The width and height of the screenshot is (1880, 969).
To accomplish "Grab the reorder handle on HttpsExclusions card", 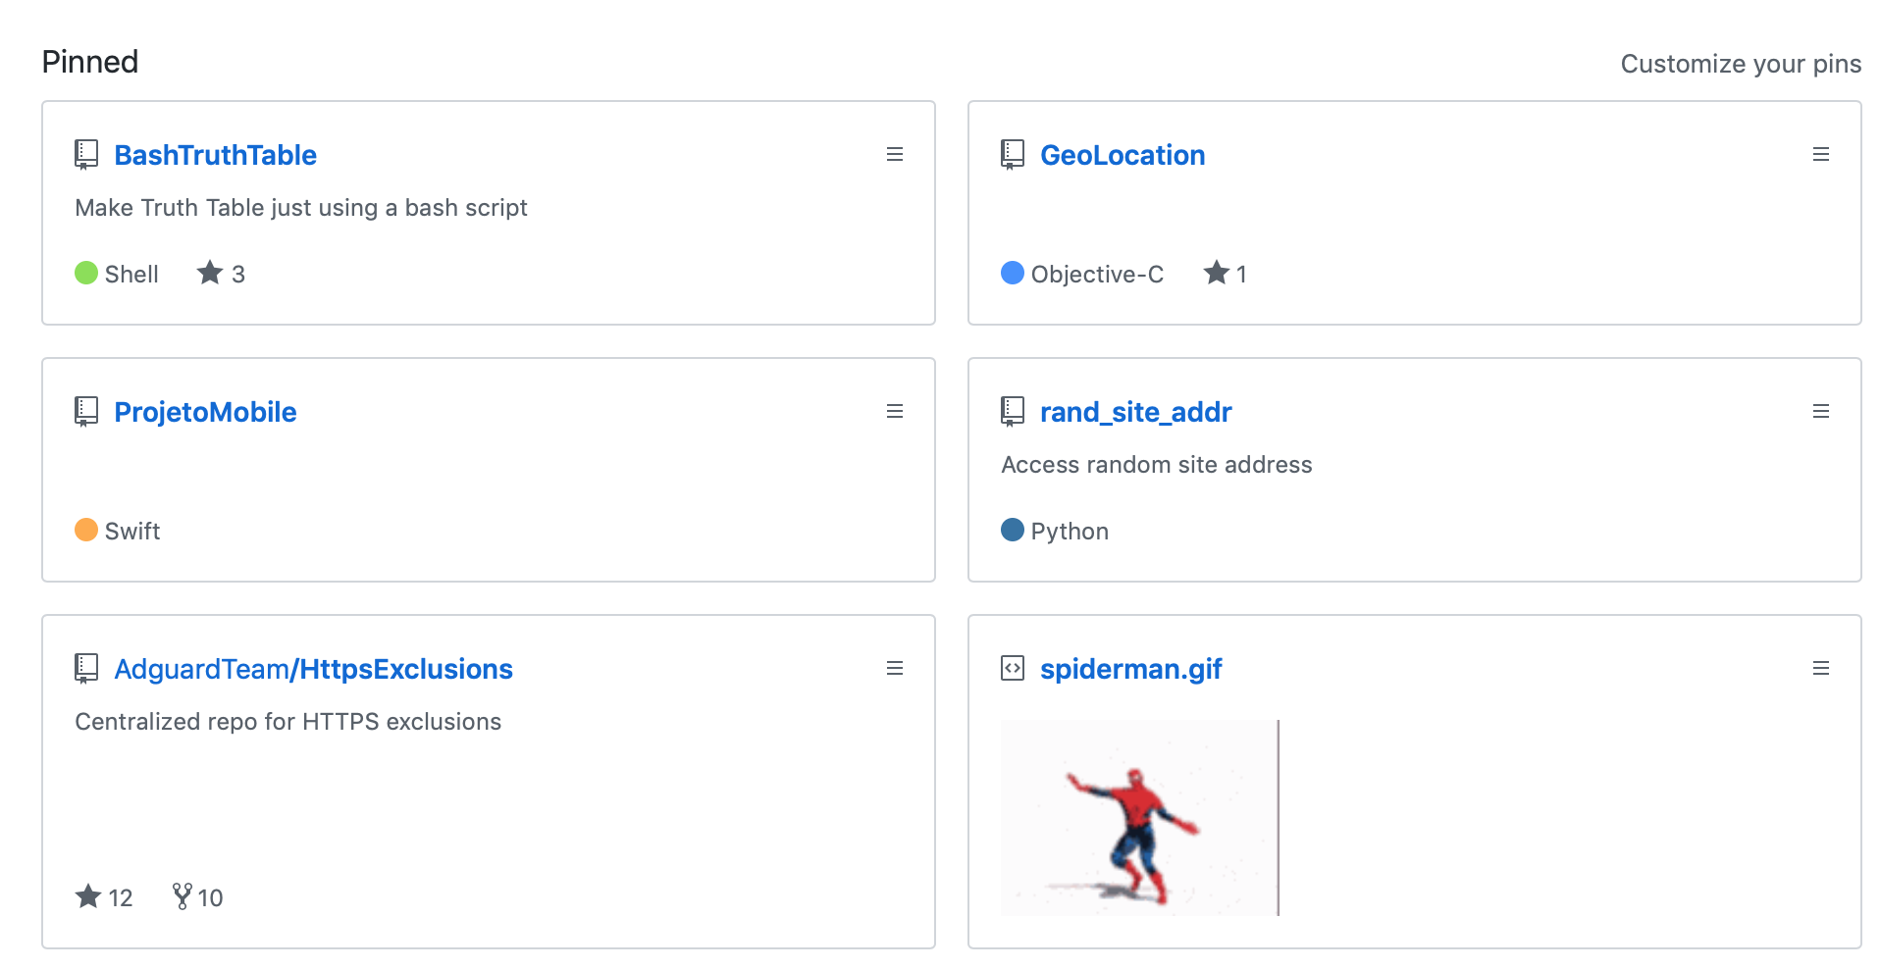I will tap(895, 668).
